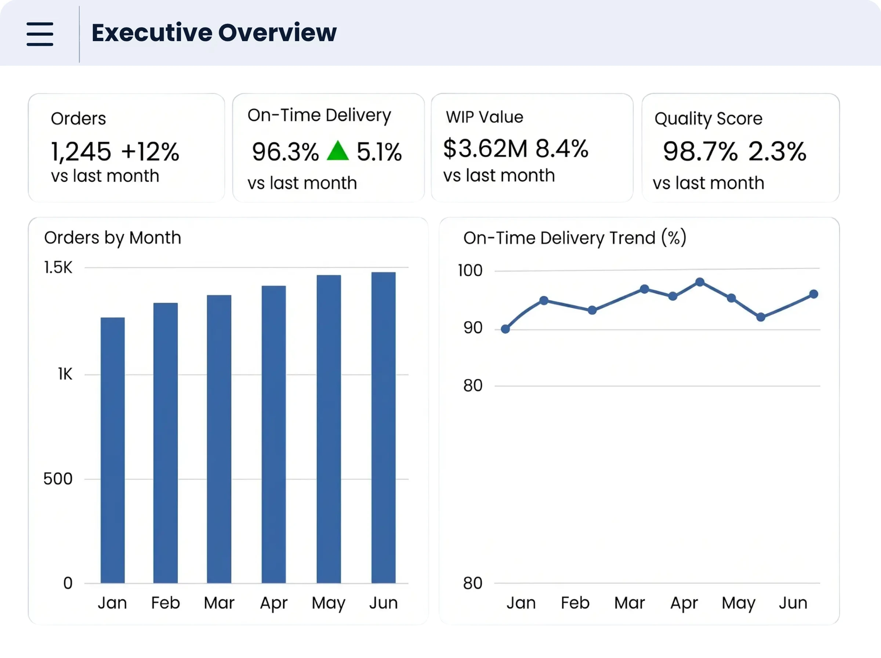Viewport: 881px width, 658px height.
Task: Open the hamburger menu icon
Action: [x=40, y=34]
